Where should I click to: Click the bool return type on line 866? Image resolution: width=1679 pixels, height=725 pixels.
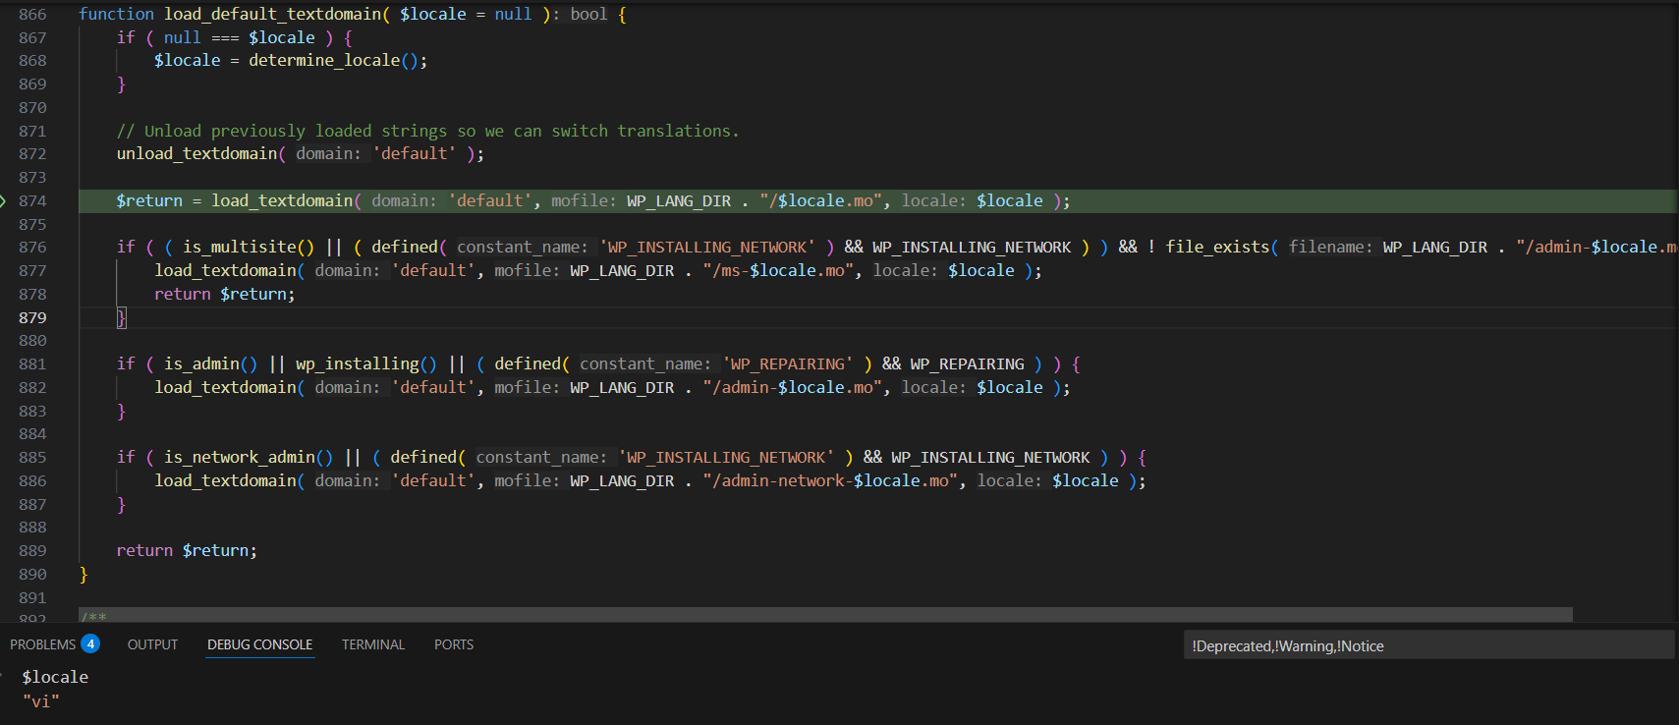(x=589, y=14)
